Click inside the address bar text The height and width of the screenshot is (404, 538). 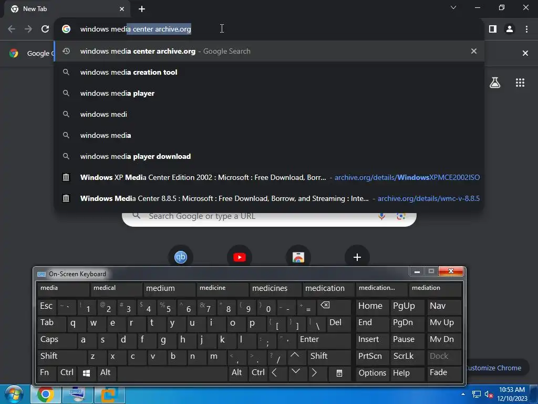136,29
